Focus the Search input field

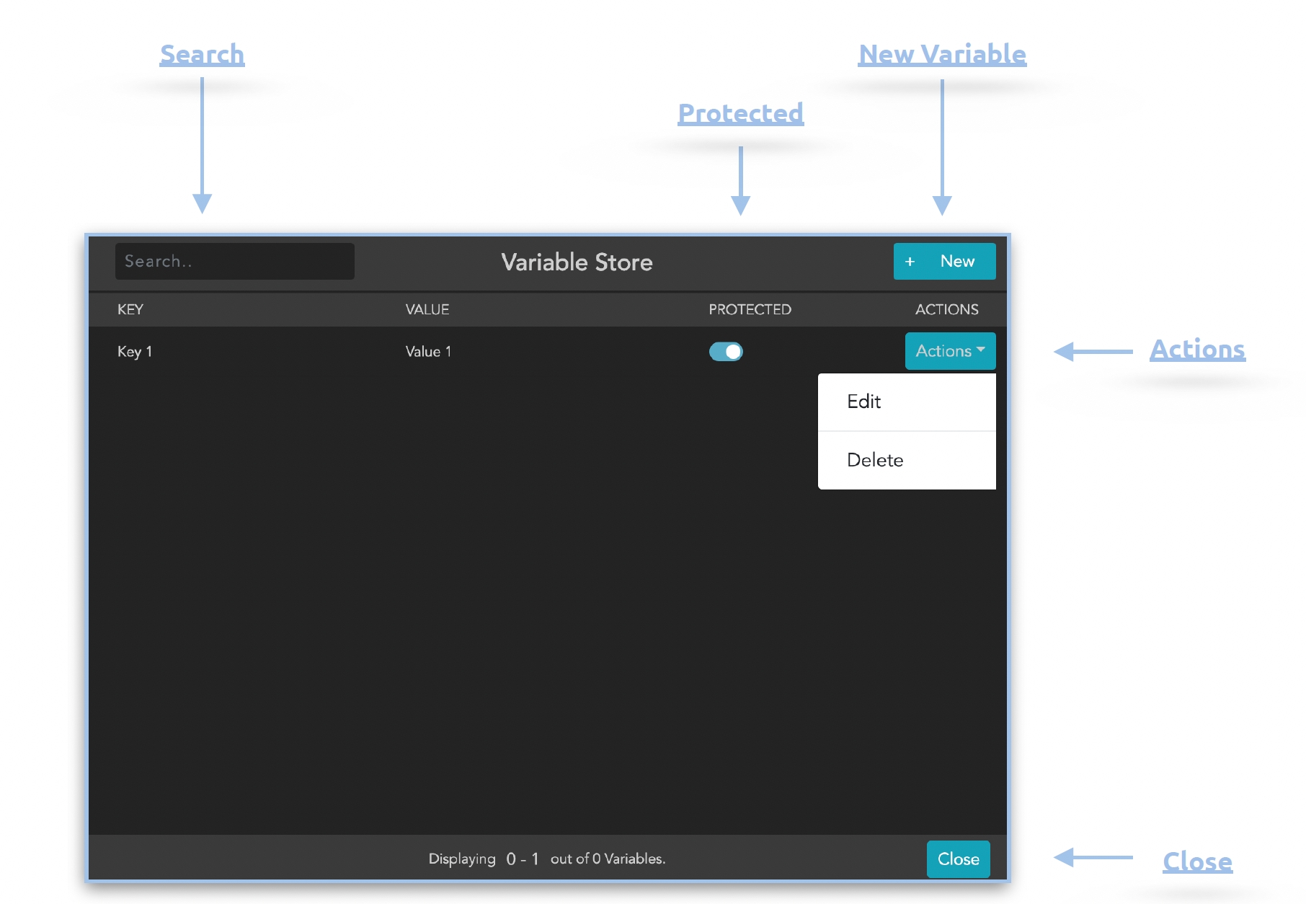[x=234, y=261]
